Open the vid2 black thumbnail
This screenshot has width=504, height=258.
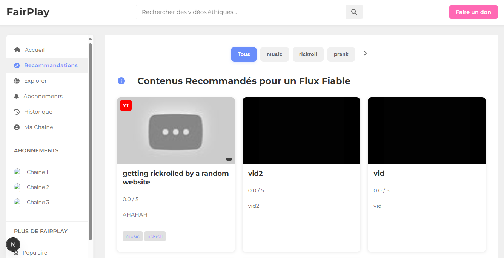(x=301, y=131)
